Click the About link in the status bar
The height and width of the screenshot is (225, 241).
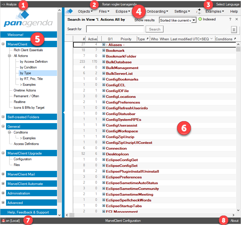pos(234,221)
